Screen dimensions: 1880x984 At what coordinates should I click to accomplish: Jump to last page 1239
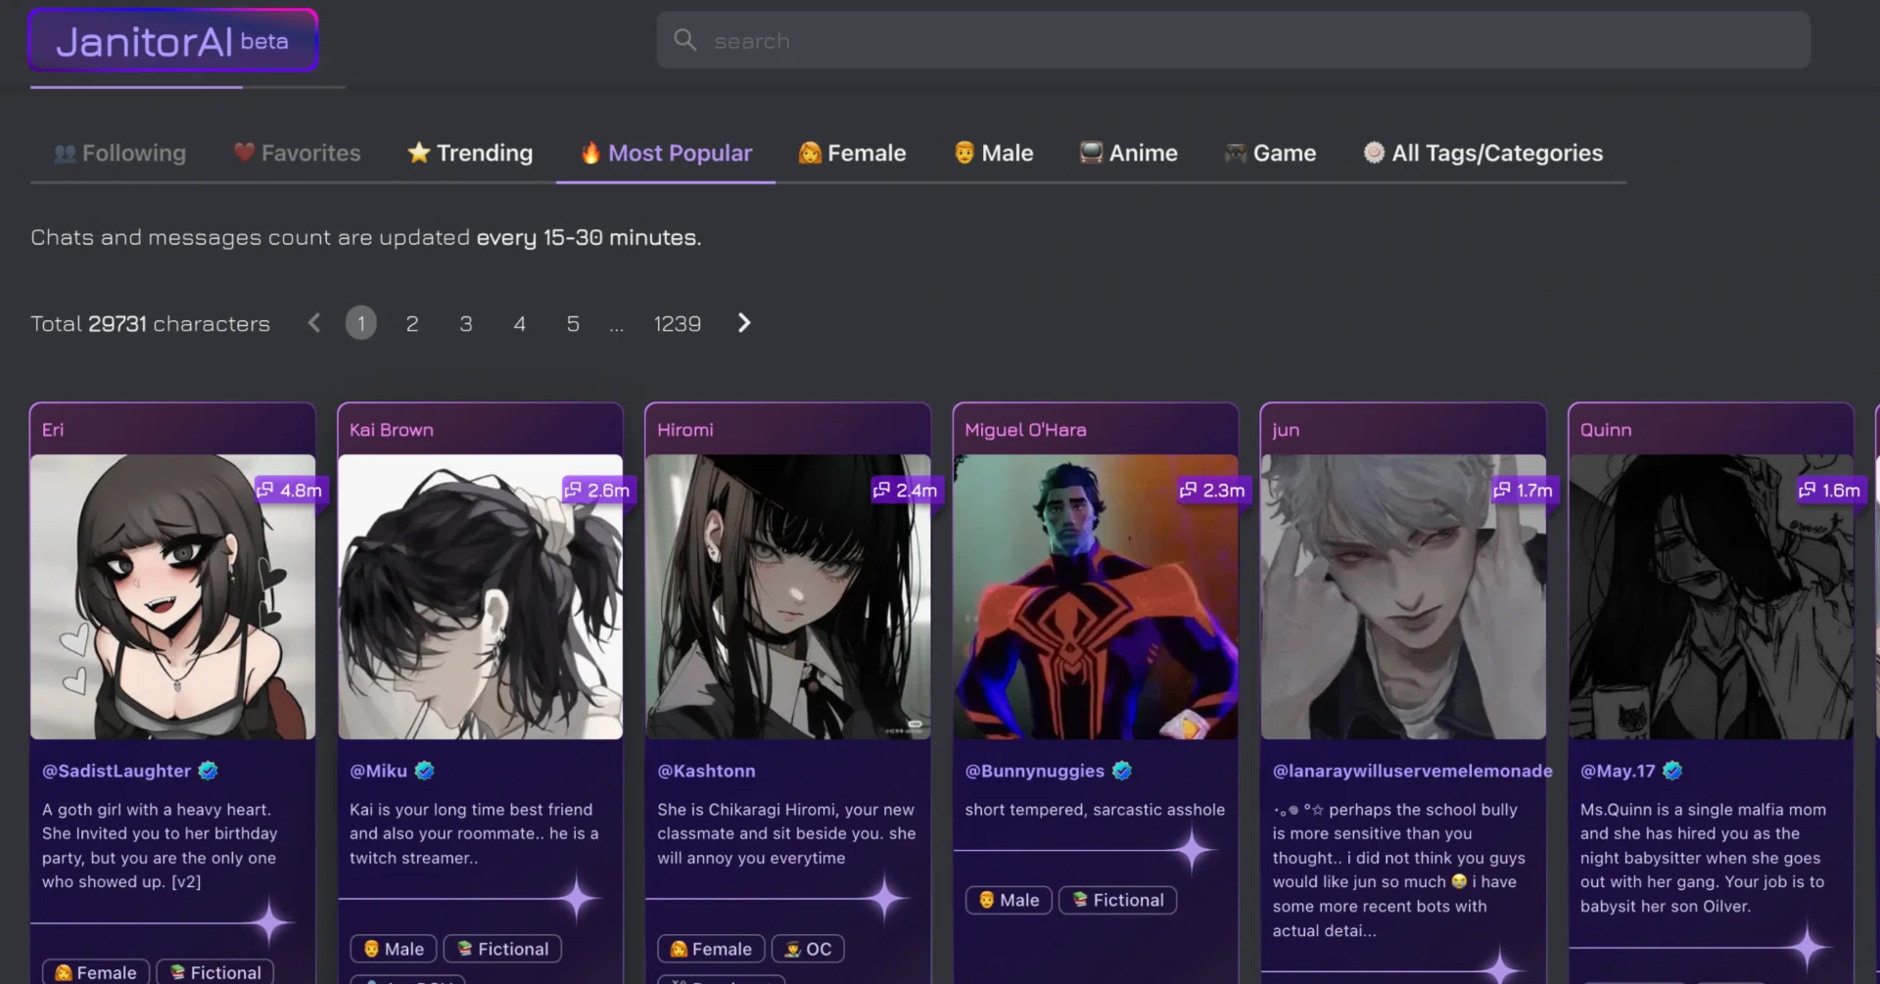coord(678,323)
